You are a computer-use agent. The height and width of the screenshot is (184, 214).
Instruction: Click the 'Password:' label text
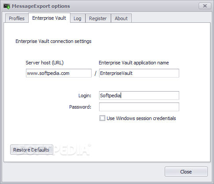pyautogui.click(x=80, y=107)
